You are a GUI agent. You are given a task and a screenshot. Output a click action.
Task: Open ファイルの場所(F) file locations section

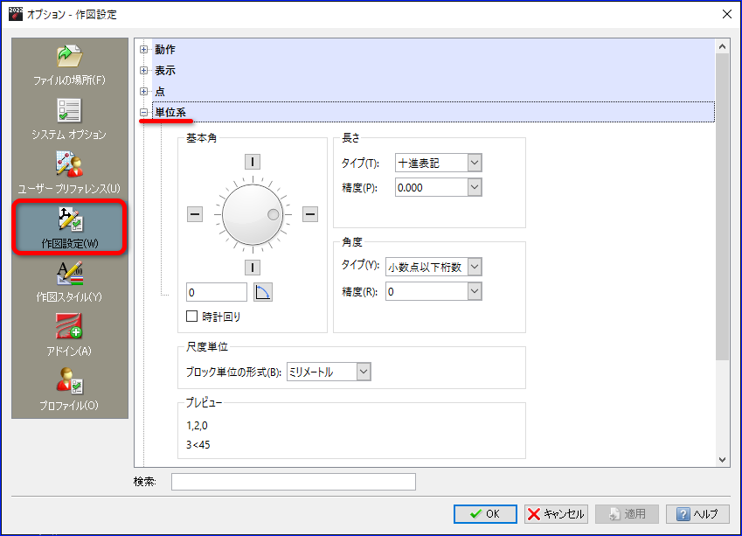point(70,66)
